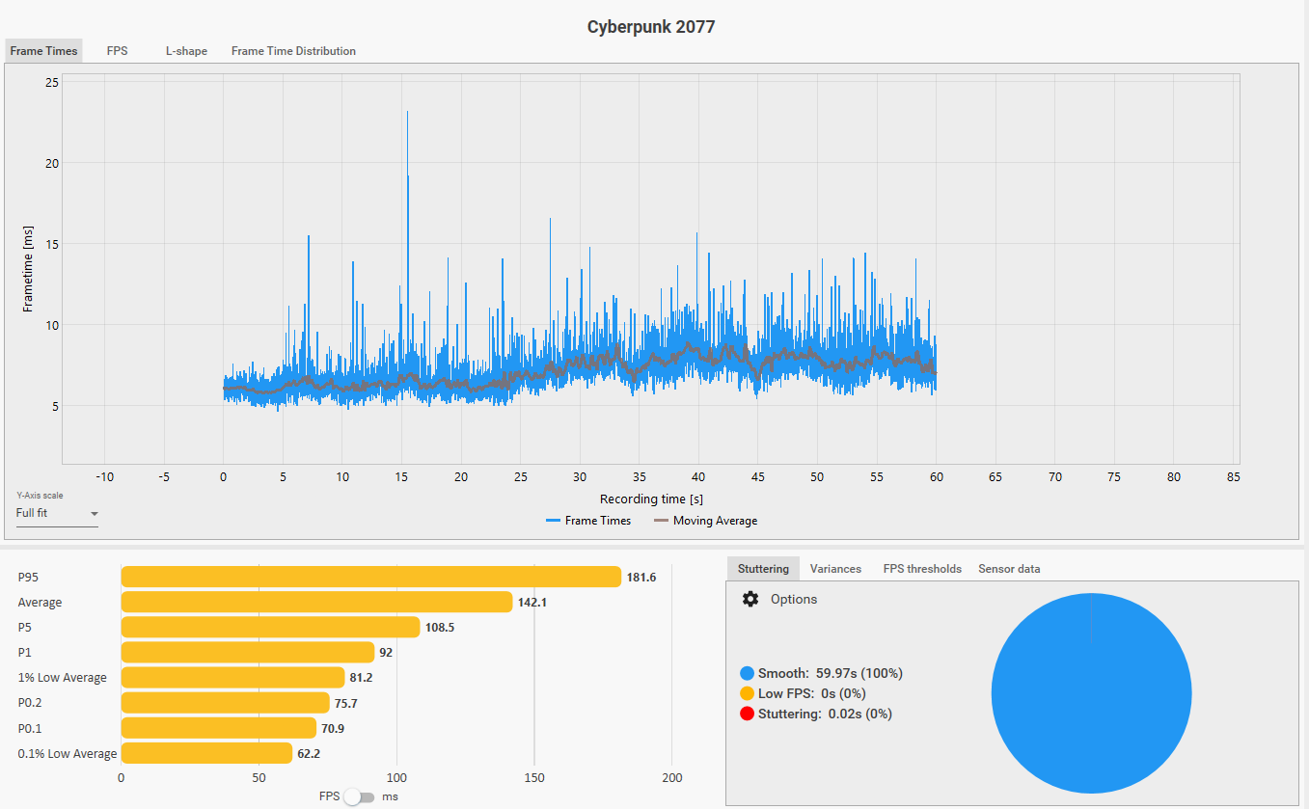Open the Options gear in the Stuttering panel

point(750,599)
